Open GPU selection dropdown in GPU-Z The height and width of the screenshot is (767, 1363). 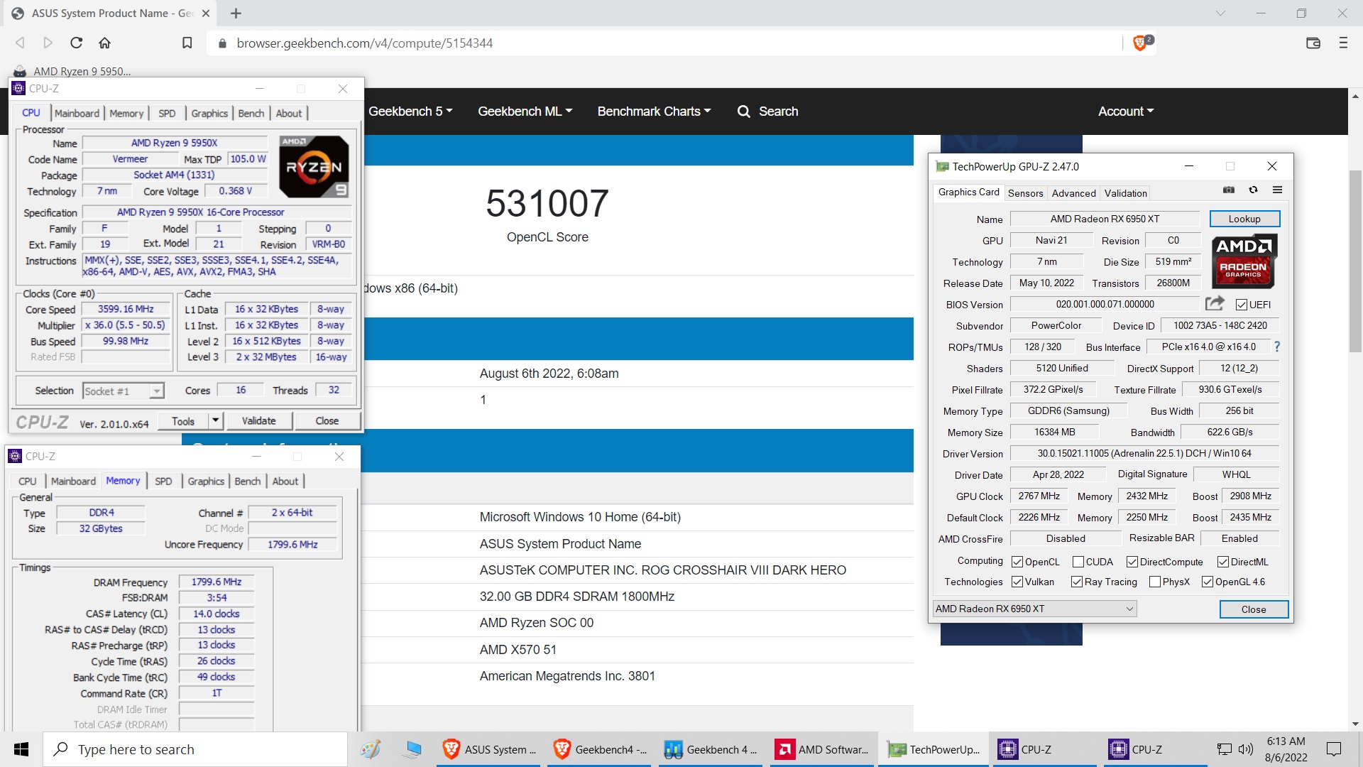point(1034,609)
